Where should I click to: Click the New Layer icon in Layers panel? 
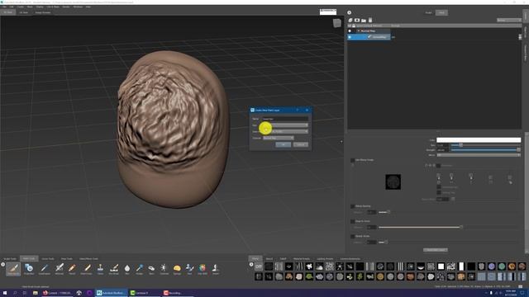tap(350, 20)
